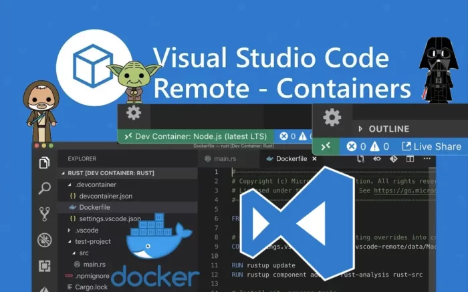Click gear icon beside OUTLINE panel
This screenshot has width=468, height=292.
tap(332, 117)
